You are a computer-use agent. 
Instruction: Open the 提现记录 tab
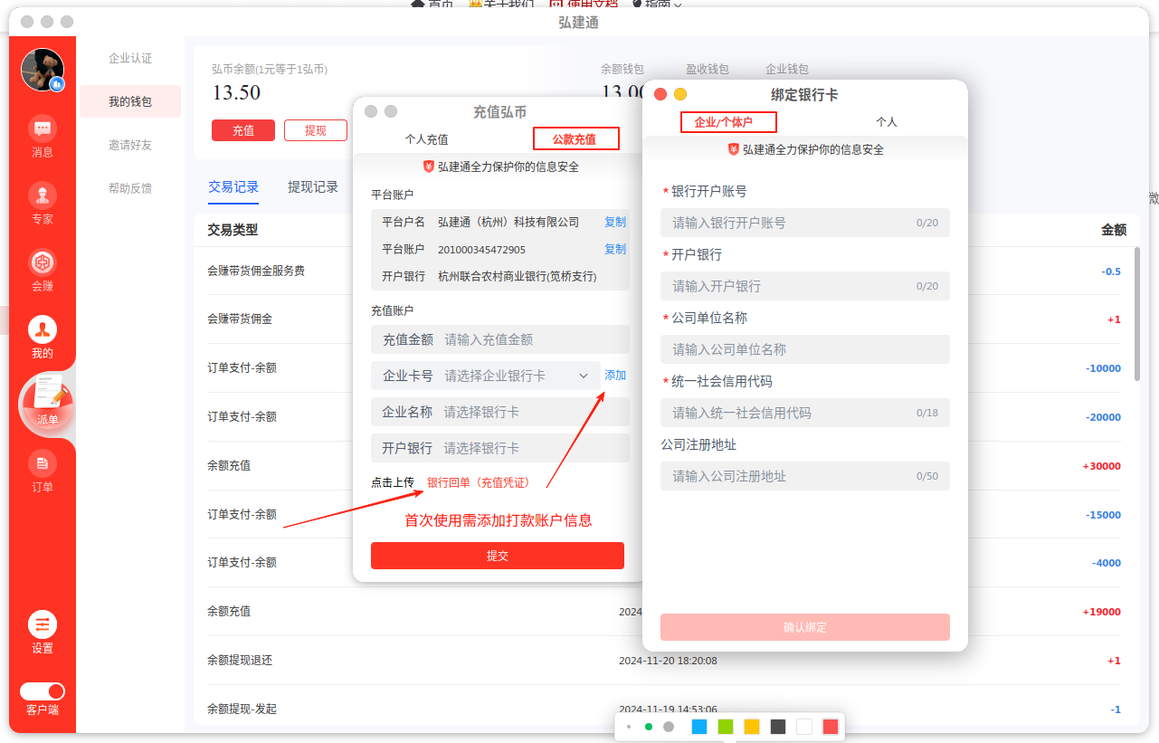pos(313,187)
